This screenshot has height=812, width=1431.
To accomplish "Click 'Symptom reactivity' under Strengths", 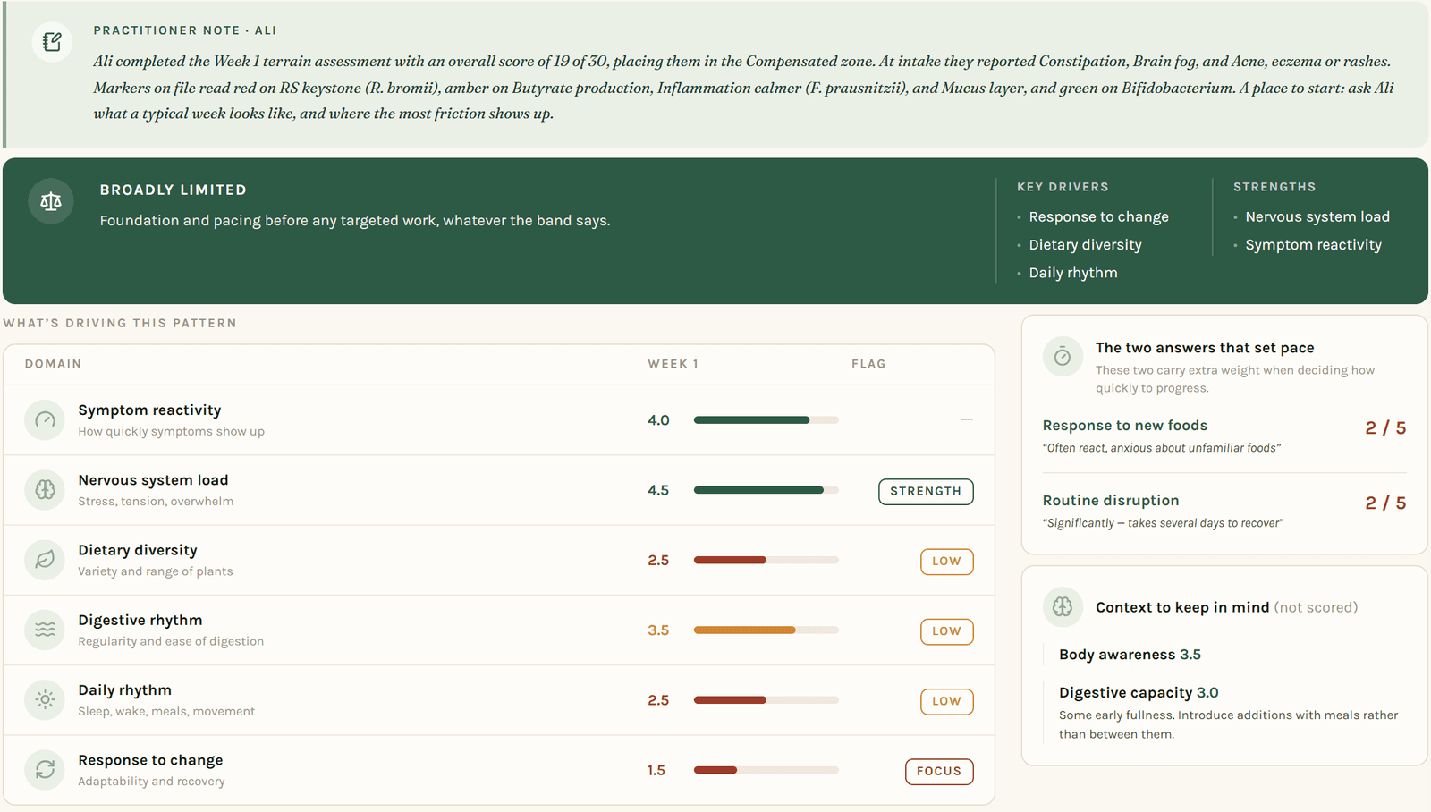I will coord(1313,245).
